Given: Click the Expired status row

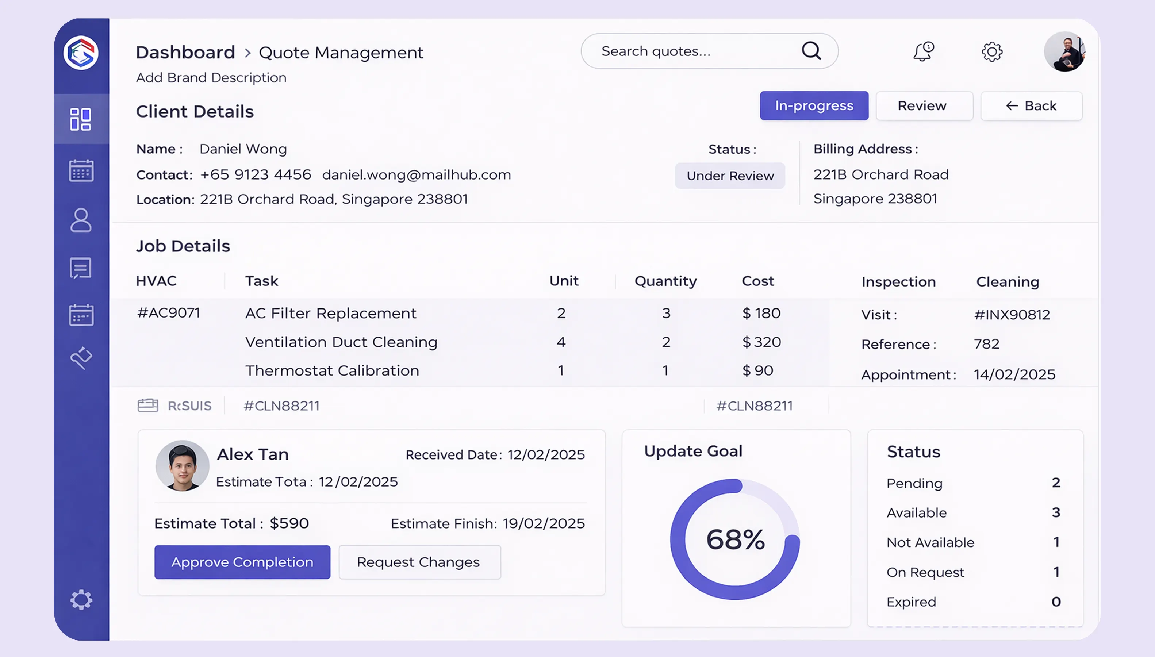Looking at the screenshot, I should (974, 602).
